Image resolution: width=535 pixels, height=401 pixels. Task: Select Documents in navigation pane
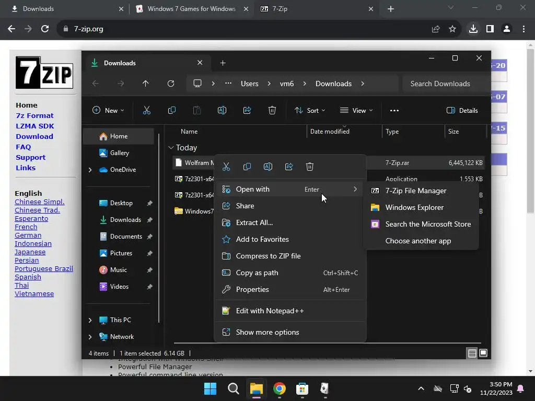(x=120, y=237)
